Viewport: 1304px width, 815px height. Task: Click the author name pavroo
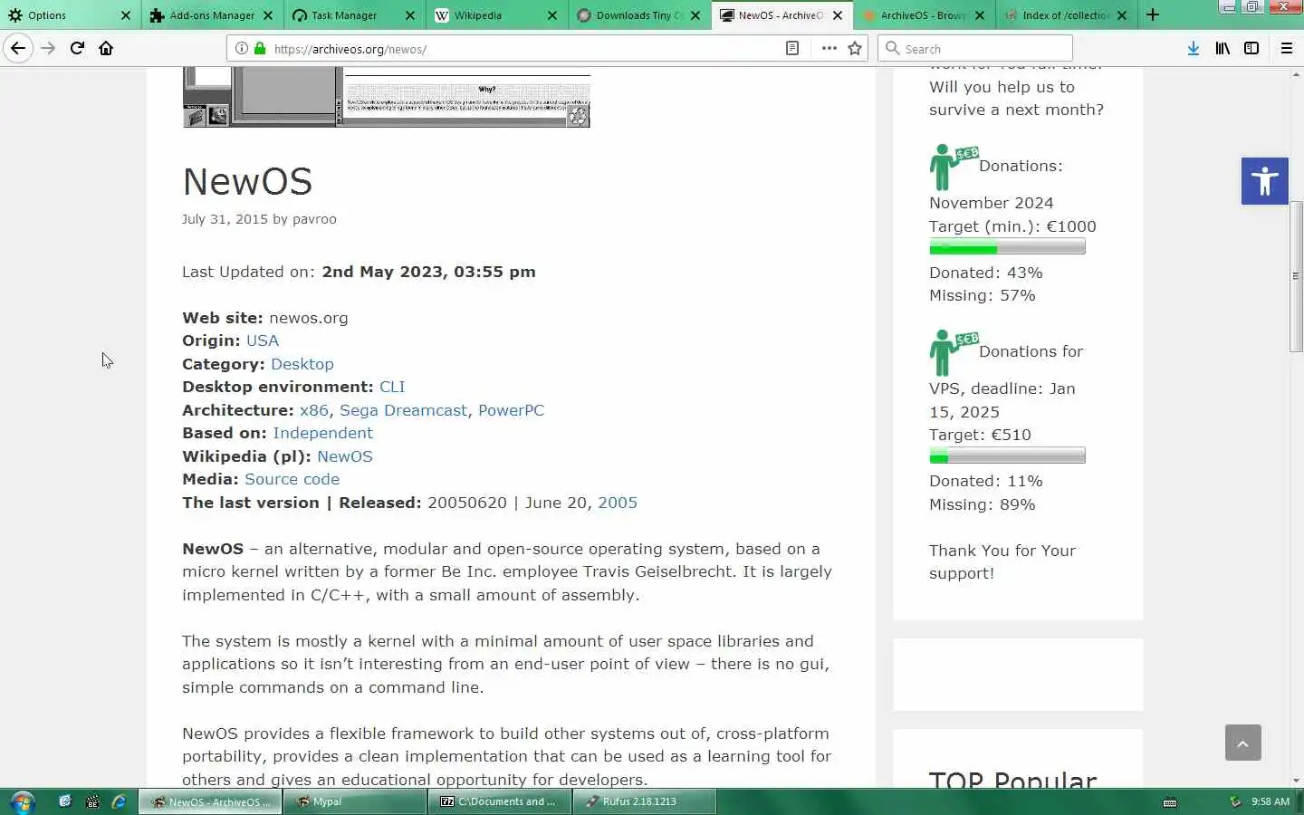click(314, 219)
